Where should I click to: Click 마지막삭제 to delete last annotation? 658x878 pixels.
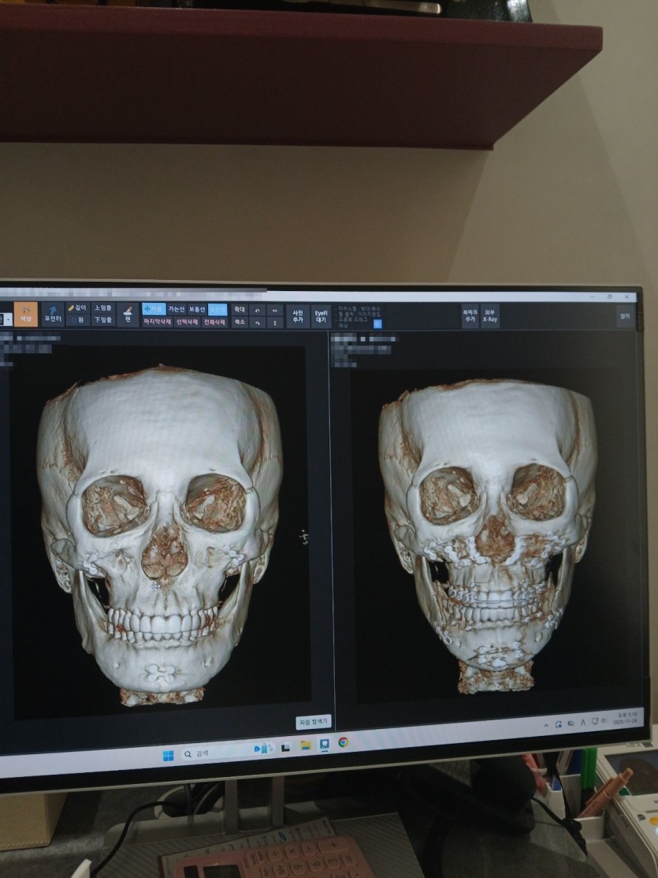tap(157, 322)
